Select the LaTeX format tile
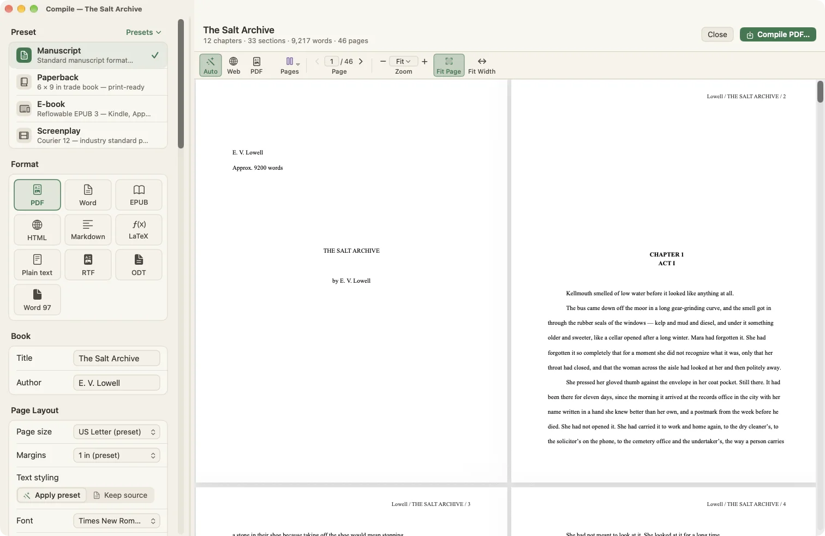 tap(139, 230)
